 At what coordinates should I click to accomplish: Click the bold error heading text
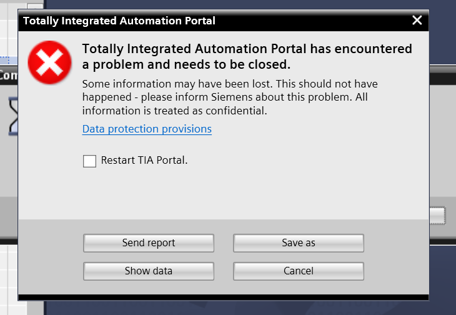[247, 56]
